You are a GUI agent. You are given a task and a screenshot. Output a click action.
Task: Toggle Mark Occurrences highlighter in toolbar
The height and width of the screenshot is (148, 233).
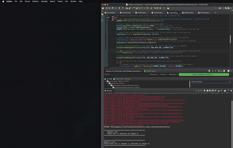[137, 8]
